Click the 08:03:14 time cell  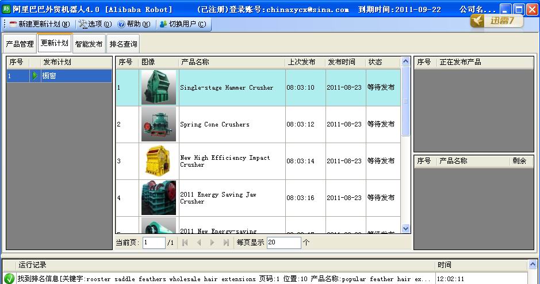click(x=305, y=161)
